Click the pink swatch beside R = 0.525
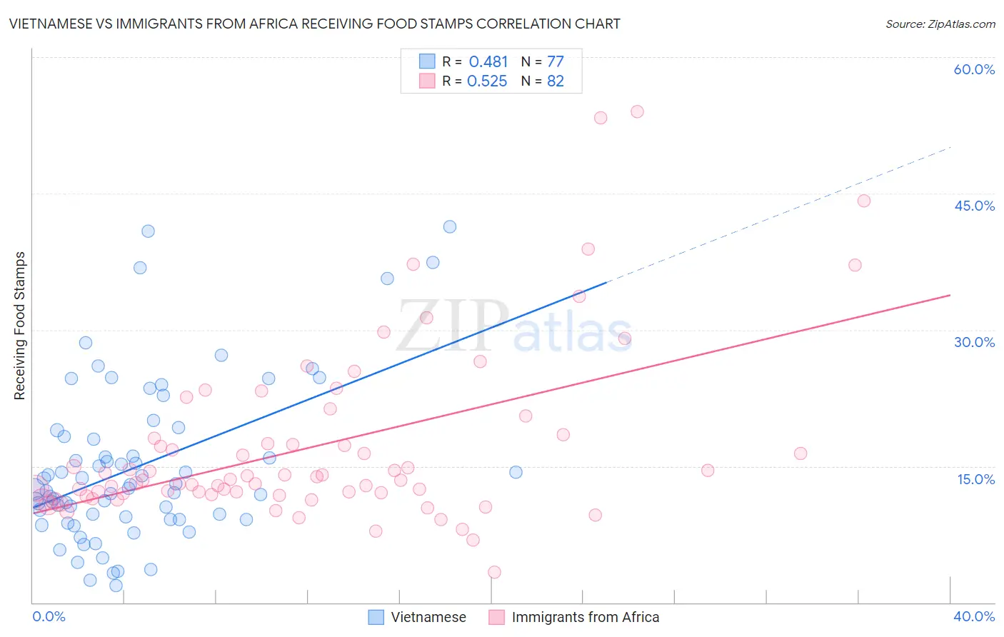The width and height of the screenshot is (1004, 637). point(427,81)
